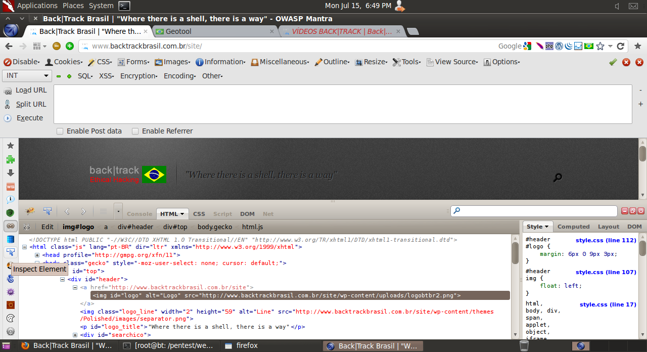This screenshot has width=647, height=352.
Task: Open the root@bt terminal taskbar entry
Action: 170,346
